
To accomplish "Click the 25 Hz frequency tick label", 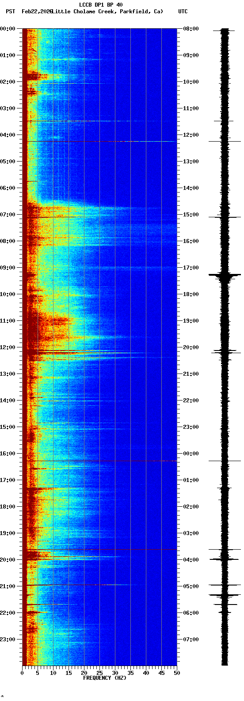I will (x=99, y=673).
